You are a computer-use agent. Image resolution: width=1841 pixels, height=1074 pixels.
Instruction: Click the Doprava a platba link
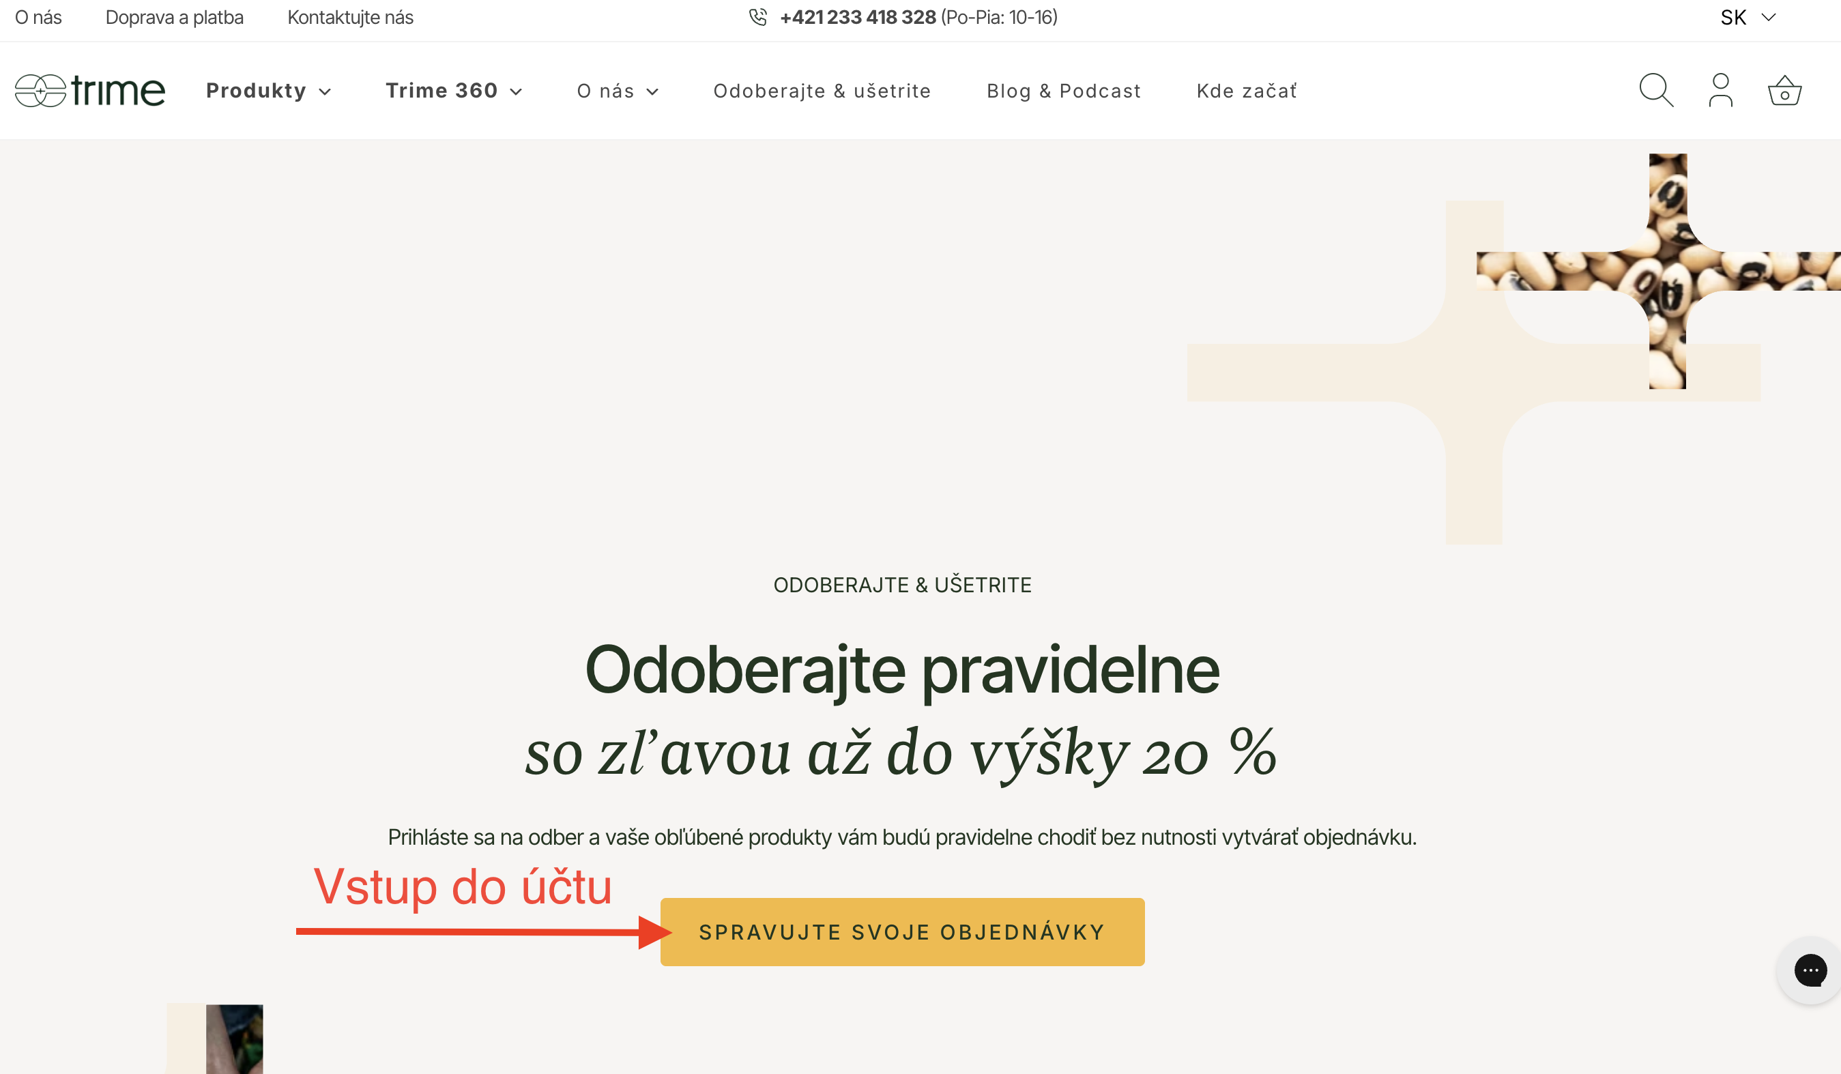[174, 18]
